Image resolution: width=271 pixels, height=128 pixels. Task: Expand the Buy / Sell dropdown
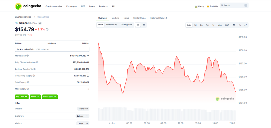(x=22, y=97)
